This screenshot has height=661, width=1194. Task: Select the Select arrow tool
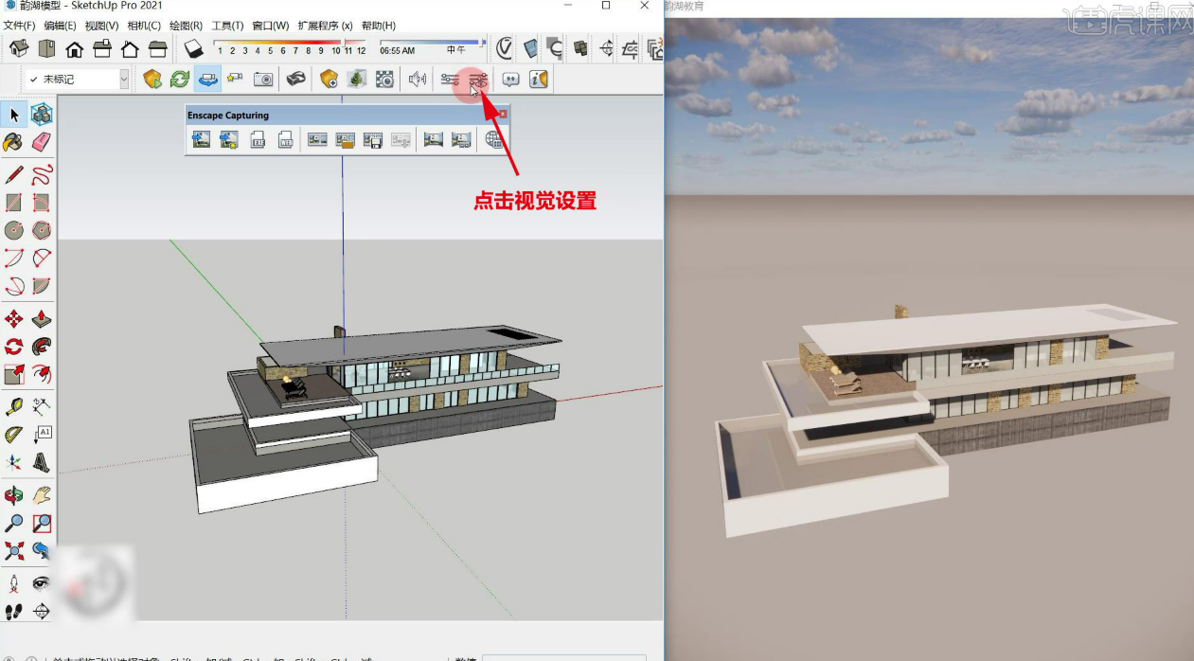click(x=14, y=116)
